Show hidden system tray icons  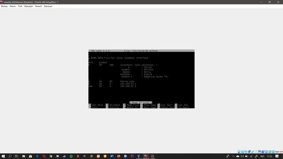233,156
